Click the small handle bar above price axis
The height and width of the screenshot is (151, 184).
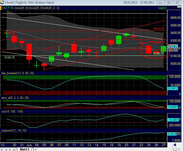click(x=179, y=7)
